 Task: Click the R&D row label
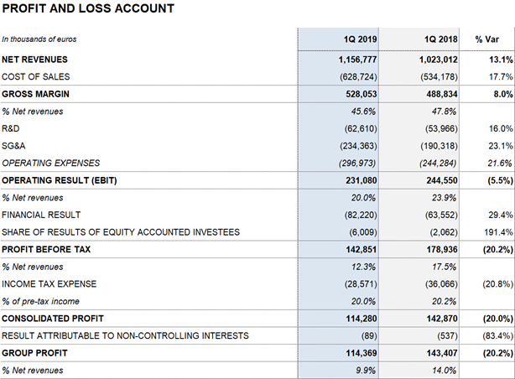(11, 128)
